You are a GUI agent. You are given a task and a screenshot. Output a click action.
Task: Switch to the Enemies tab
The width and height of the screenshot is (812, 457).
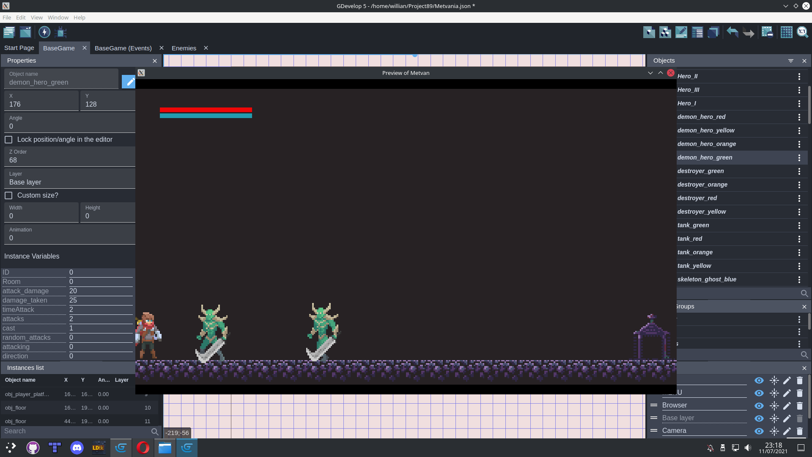184,48
